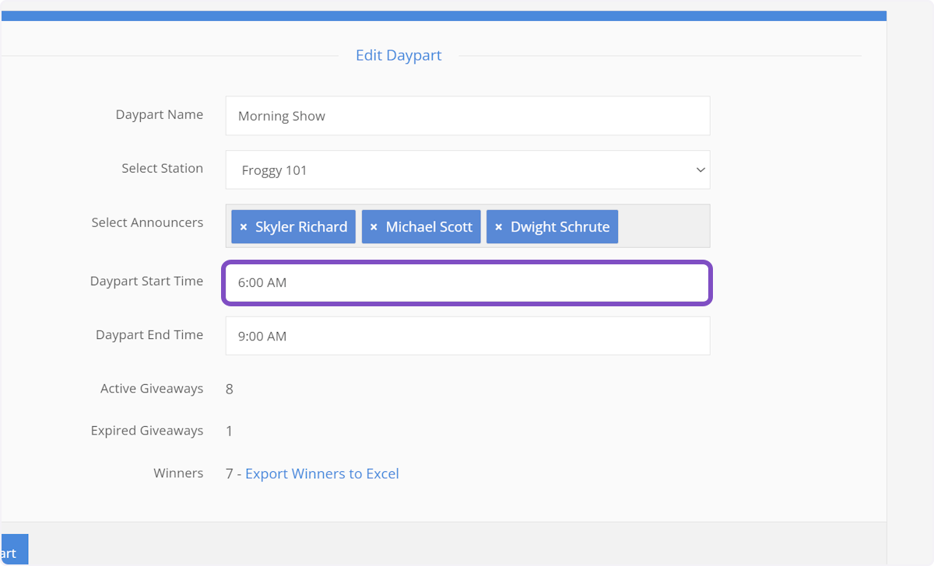Remove Michael Scott using the × icon

pyautogui.click(x=374, y=227)
